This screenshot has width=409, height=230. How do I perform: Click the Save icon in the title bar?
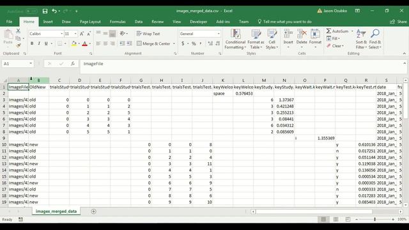point(45,11)
